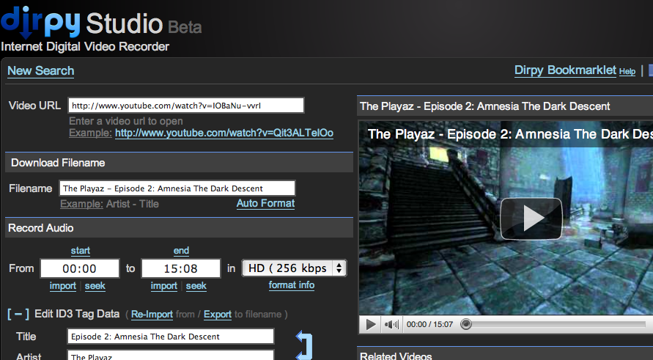Focus the end time 15:08 field
653x360 pixels.
(x=181, y=268)
